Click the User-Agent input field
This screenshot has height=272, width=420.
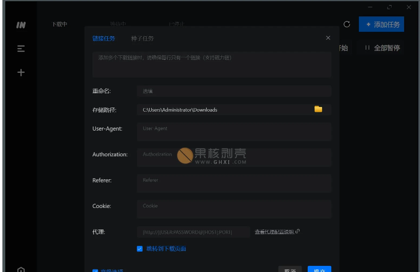click(x=234, y=132)
